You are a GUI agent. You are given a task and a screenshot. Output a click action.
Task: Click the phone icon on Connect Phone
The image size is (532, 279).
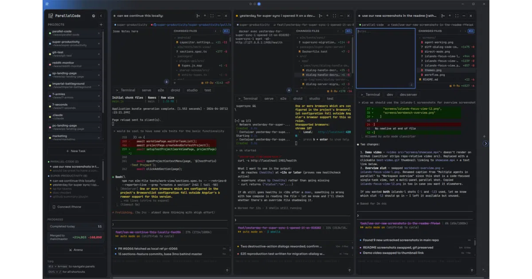coord(54,207)
